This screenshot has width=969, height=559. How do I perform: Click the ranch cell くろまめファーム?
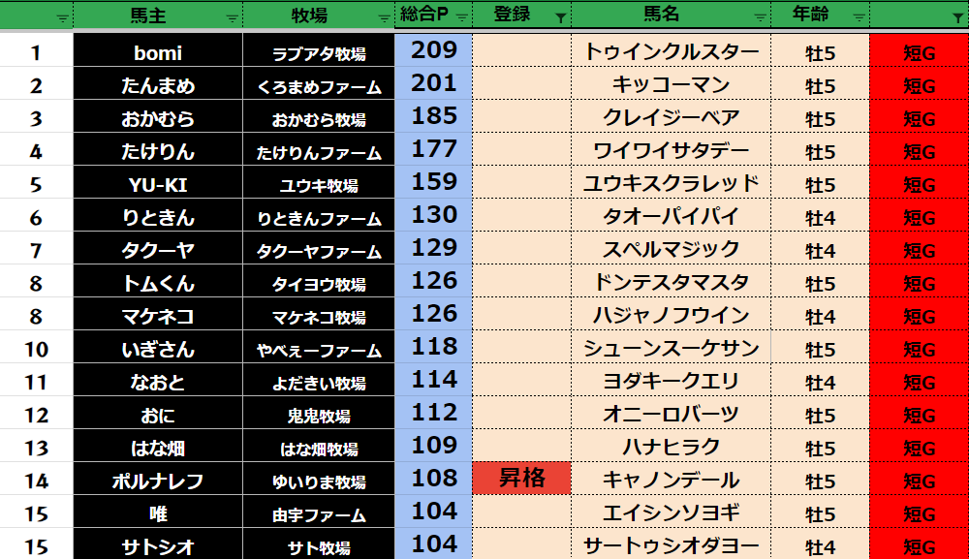coord(319,87)
